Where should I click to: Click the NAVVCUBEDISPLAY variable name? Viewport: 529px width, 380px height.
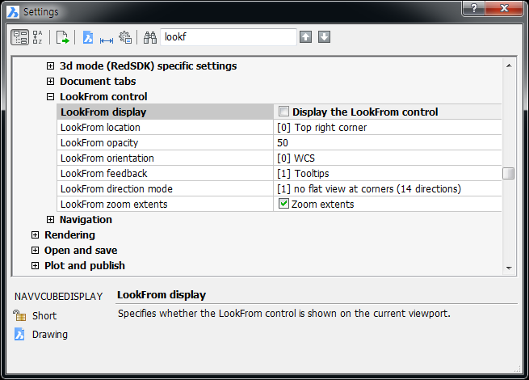pos(58,297)
